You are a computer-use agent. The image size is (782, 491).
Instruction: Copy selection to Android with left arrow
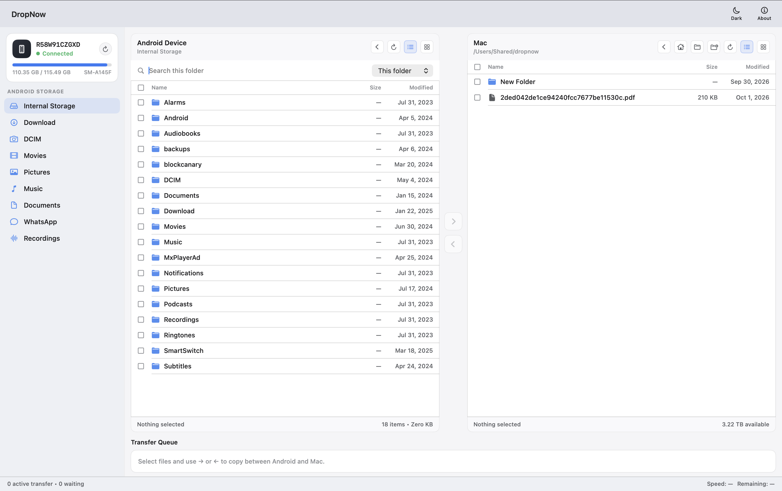(x=453, y=244)
